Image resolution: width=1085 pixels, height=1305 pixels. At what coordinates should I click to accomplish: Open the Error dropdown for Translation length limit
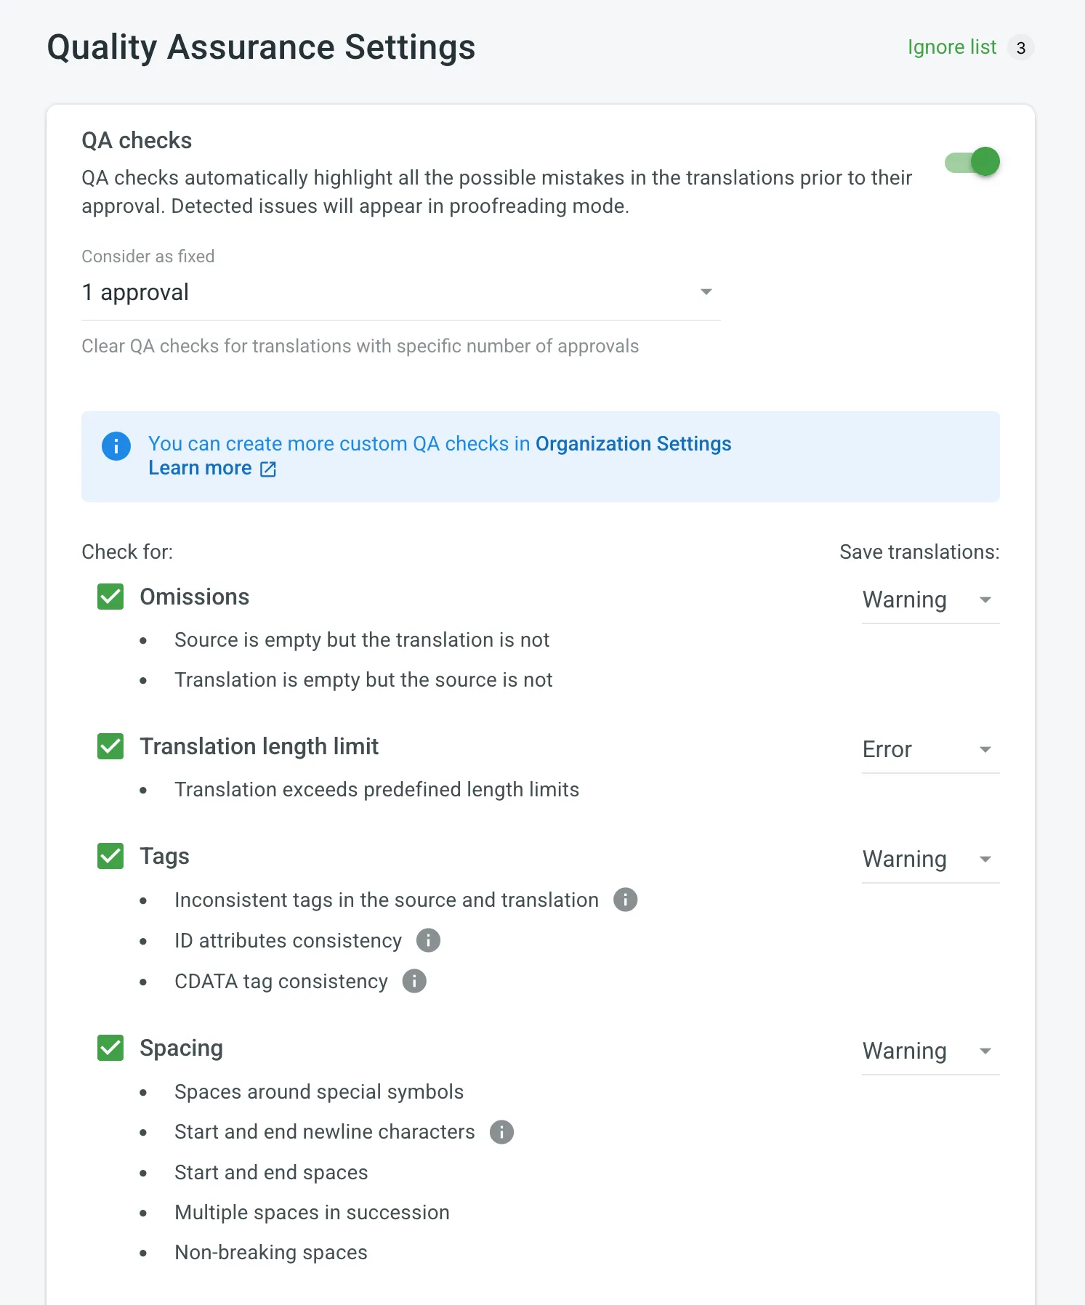pos(930,749)
